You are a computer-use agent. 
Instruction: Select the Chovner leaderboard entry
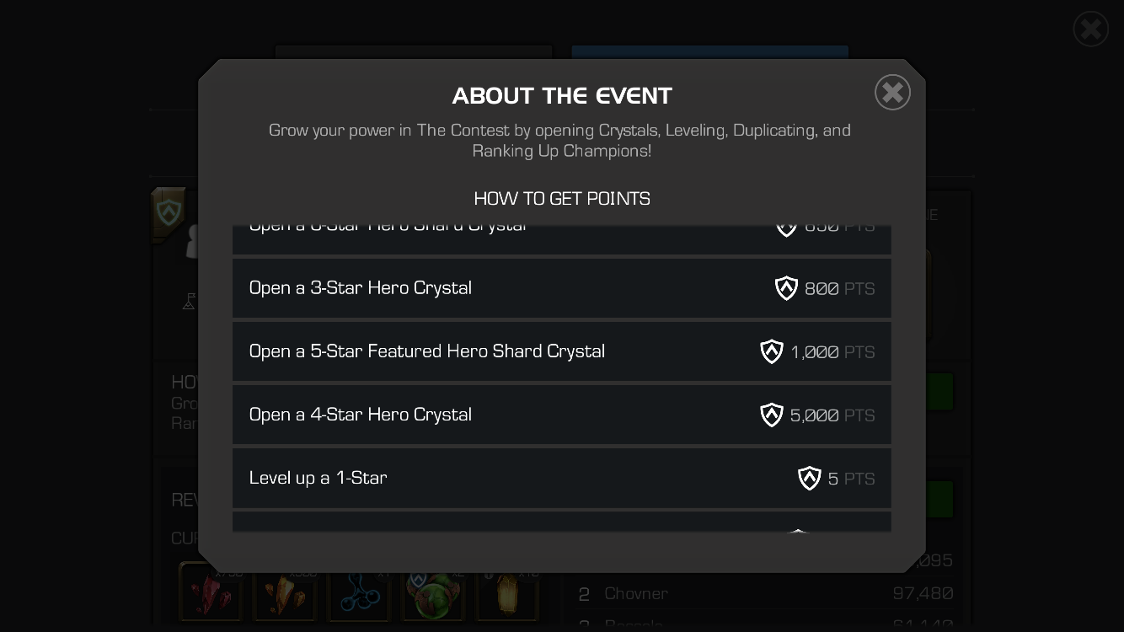(x=765, y=593)
